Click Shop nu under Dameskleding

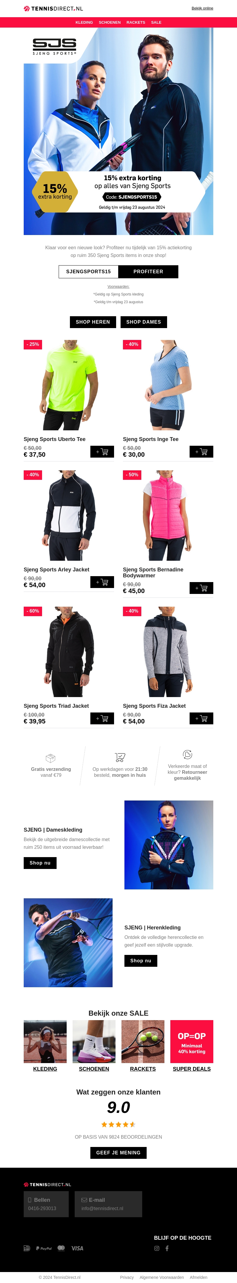click(x=40, y=863)
